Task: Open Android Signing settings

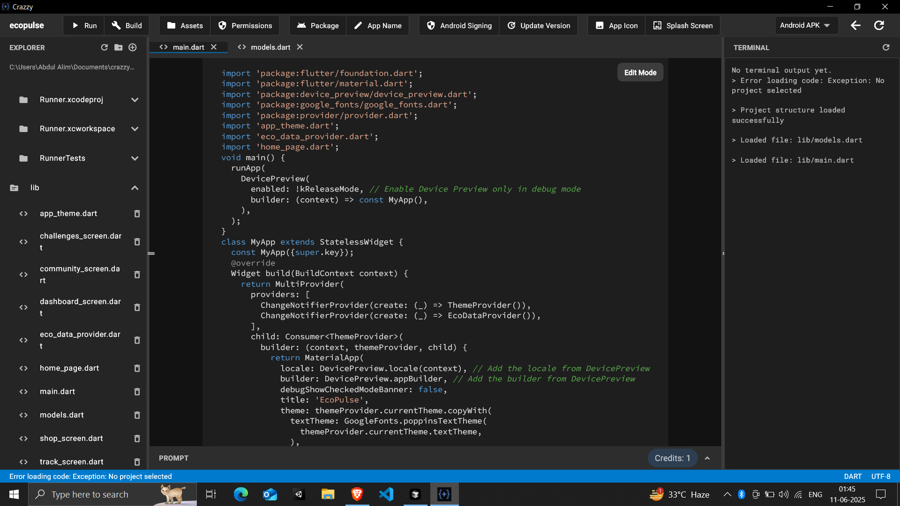Action: point(458,25)
